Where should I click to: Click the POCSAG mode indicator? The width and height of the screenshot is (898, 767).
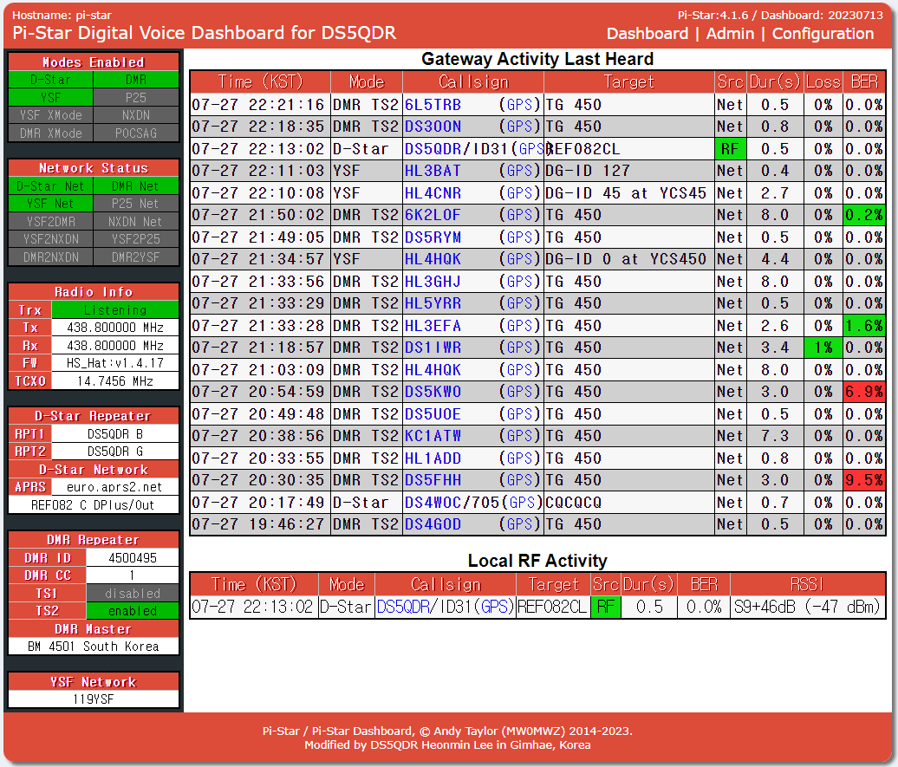[x=136, y=133]
